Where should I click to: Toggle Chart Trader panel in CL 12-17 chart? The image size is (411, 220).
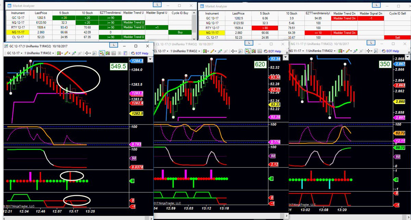pyautogui.click(x=248, y=51)
